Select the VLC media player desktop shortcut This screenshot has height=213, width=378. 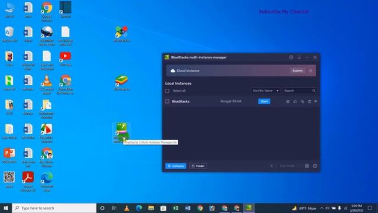pos(47,85)
